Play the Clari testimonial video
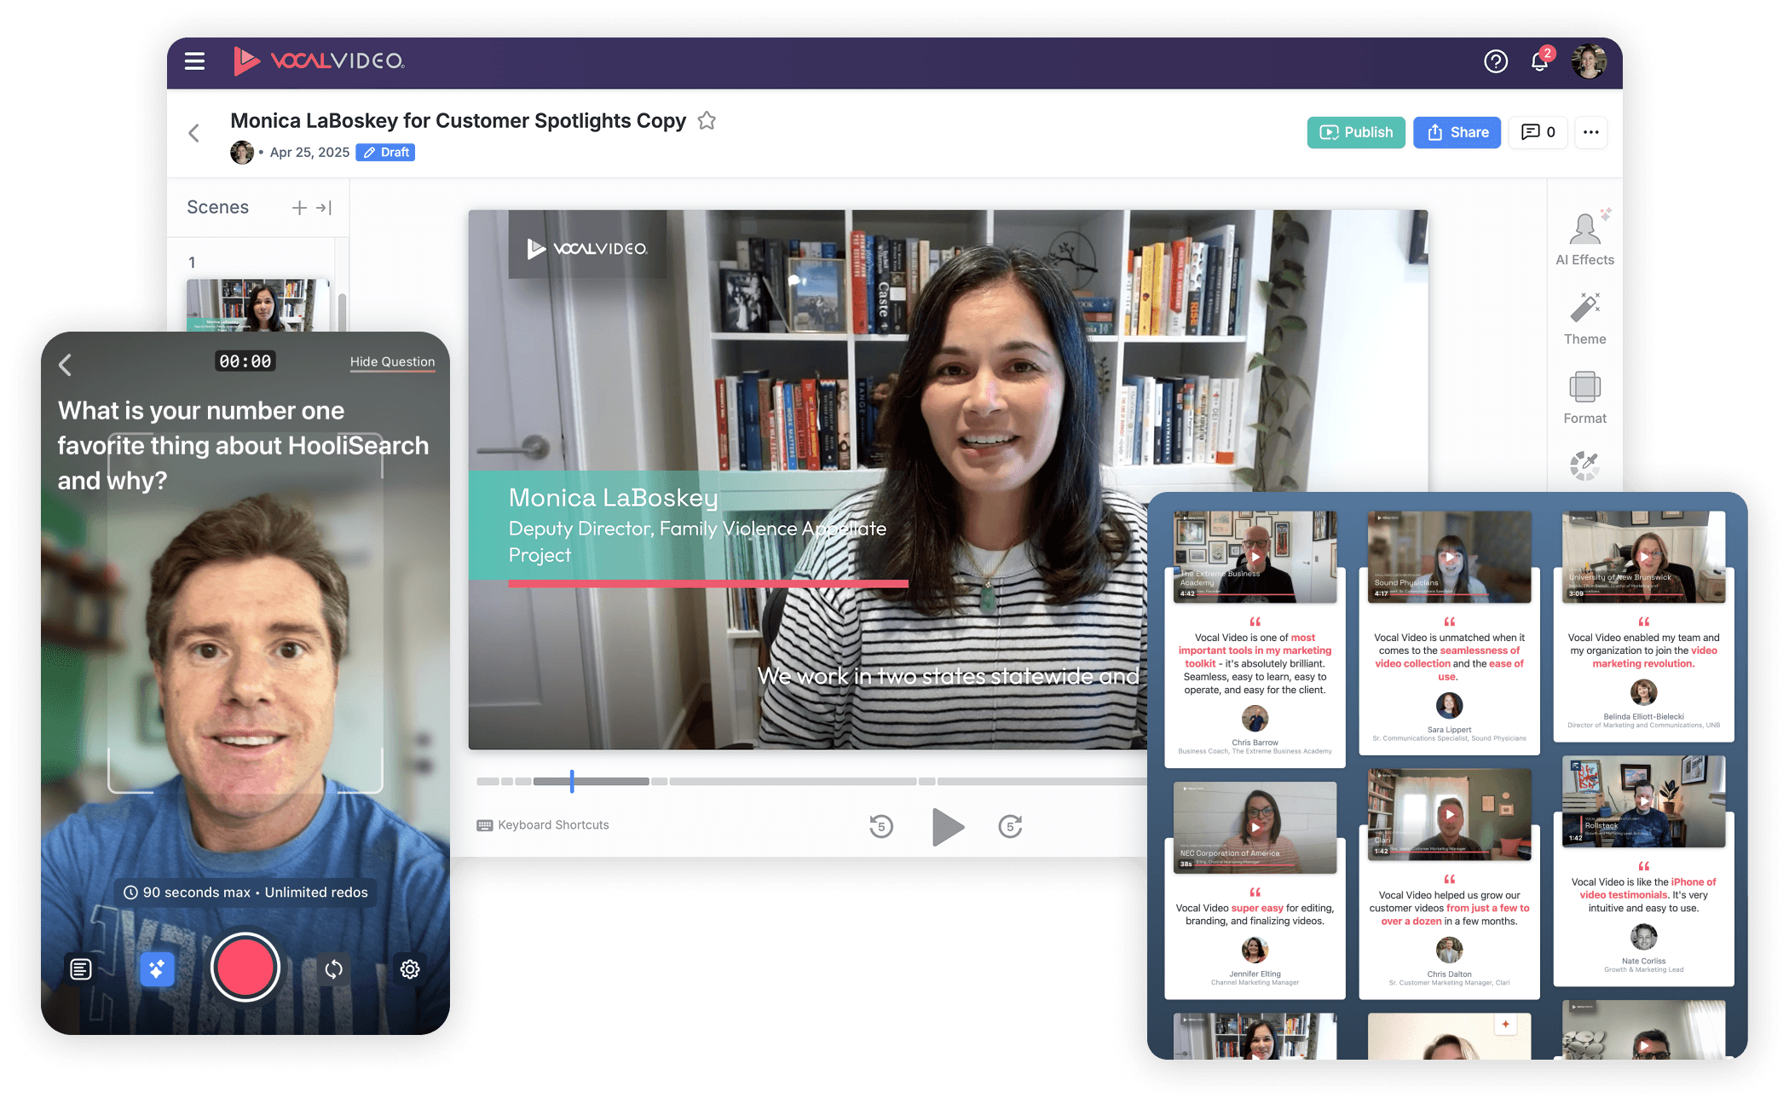 pyautogui.click(x=1449, y=814)
